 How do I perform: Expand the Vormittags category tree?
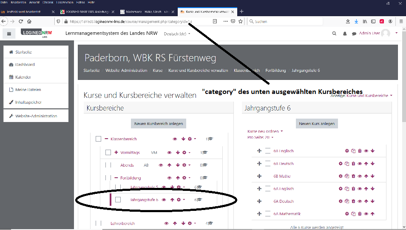(116, 153)
